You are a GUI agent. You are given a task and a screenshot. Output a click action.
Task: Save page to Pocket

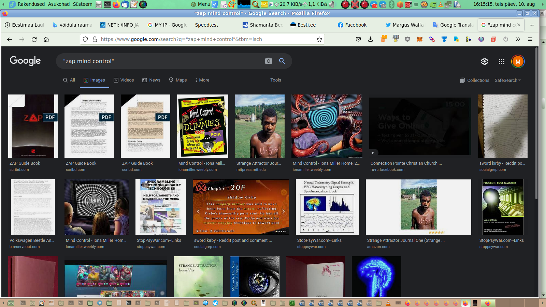click(358, 39)
